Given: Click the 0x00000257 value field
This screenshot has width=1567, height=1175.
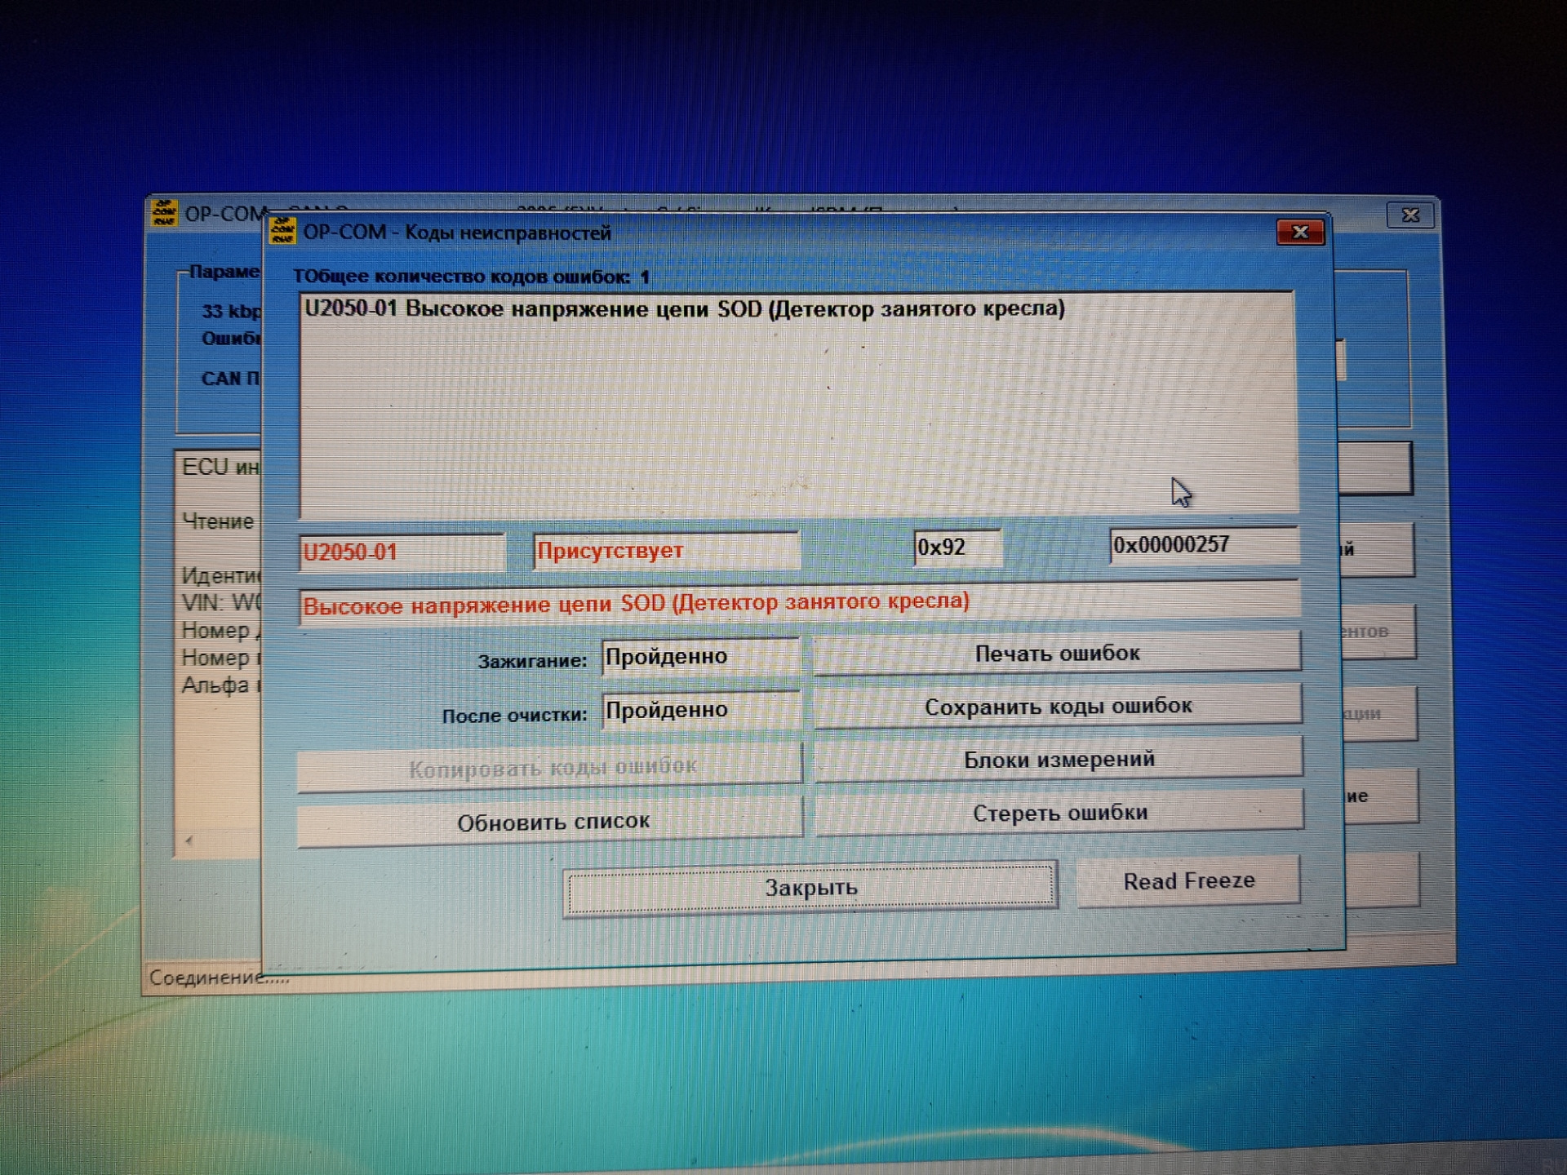Looking at the screenshot, I should (1201, 545).
